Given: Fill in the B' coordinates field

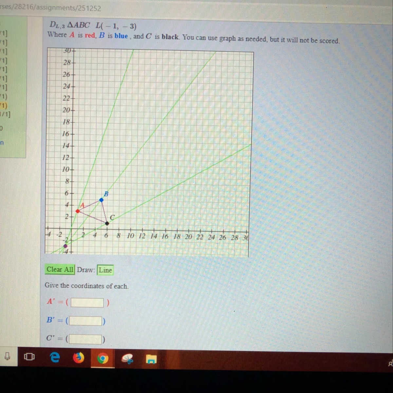Looking at the screenshot, I should [85, 321].
